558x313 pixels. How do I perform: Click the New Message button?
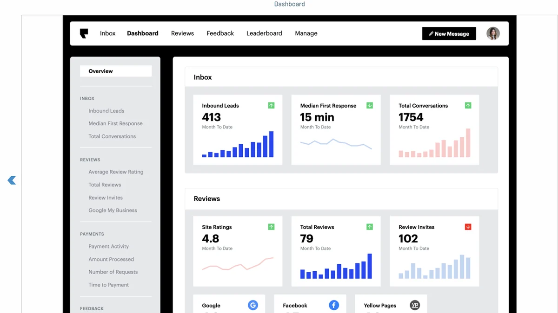pos(449,33)
